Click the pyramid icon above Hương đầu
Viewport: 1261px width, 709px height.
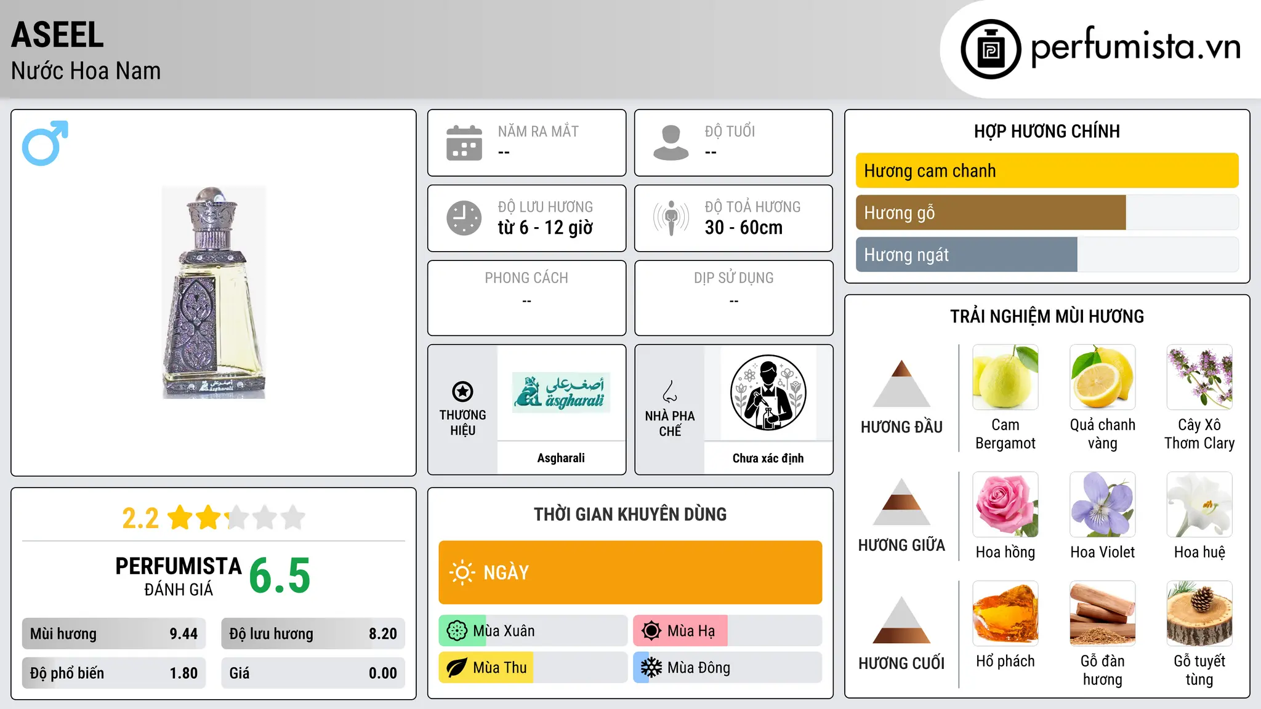point(902,383)
